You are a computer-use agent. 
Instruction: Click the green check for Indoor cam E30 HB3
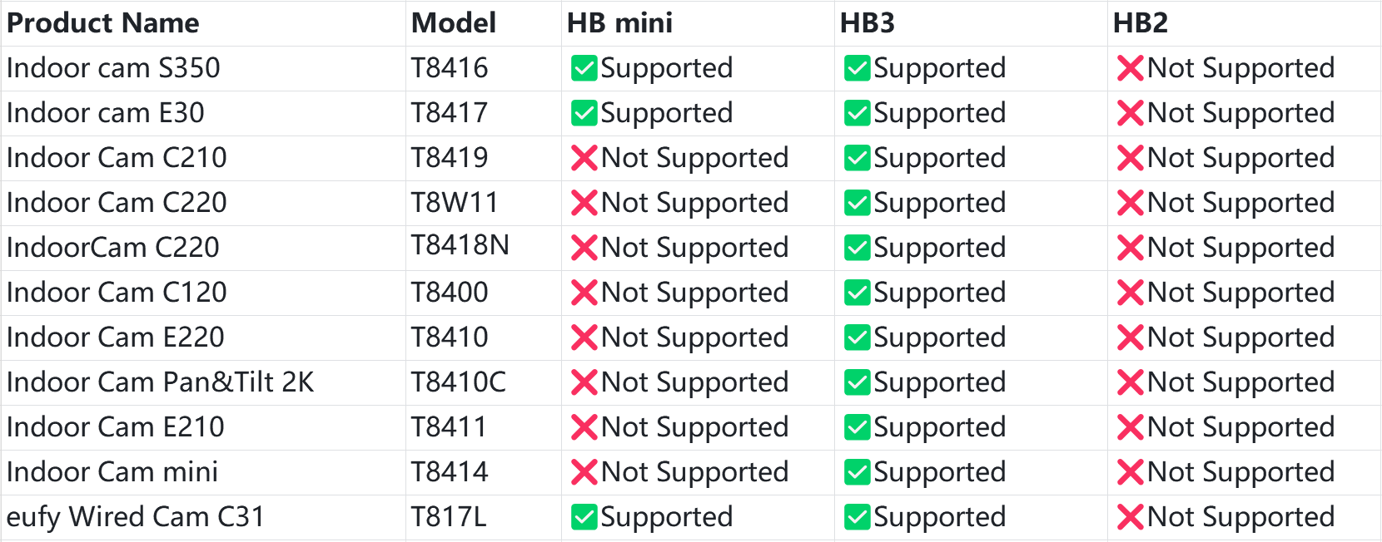858,113
